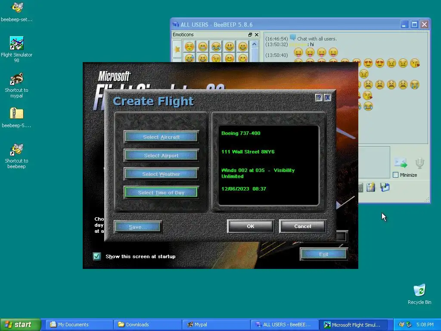Insert the grinning teeth emoticon beside blushing smile
The width and height of the screenshot is (441, 331).
203,47
